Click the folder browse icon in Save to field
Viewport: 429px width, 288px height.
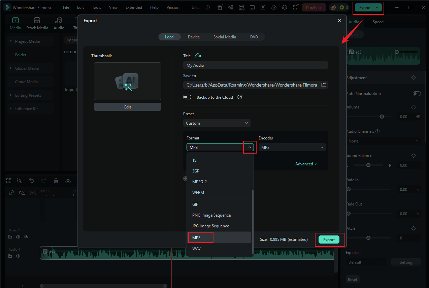coord(324,85)
